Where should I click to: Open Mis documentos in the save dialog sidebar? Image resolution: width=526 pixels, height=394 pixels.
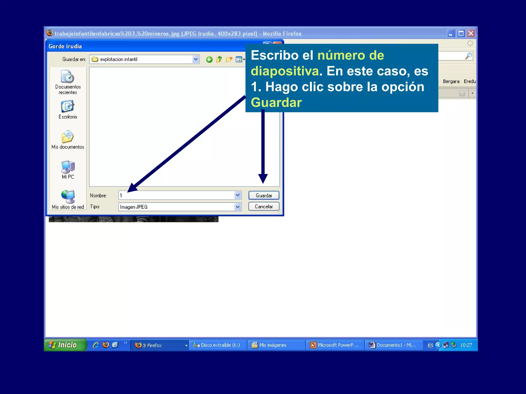68,140
